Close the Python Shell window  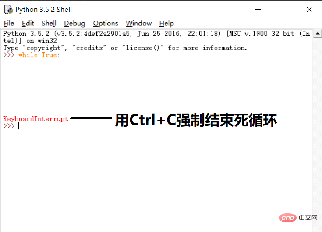tap(309, 10)
